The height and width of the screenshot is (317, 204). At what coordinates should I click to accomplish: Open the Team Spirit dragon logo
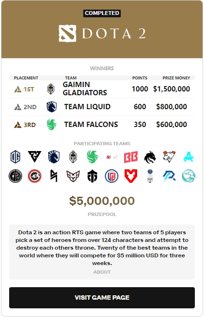point(150,157)
